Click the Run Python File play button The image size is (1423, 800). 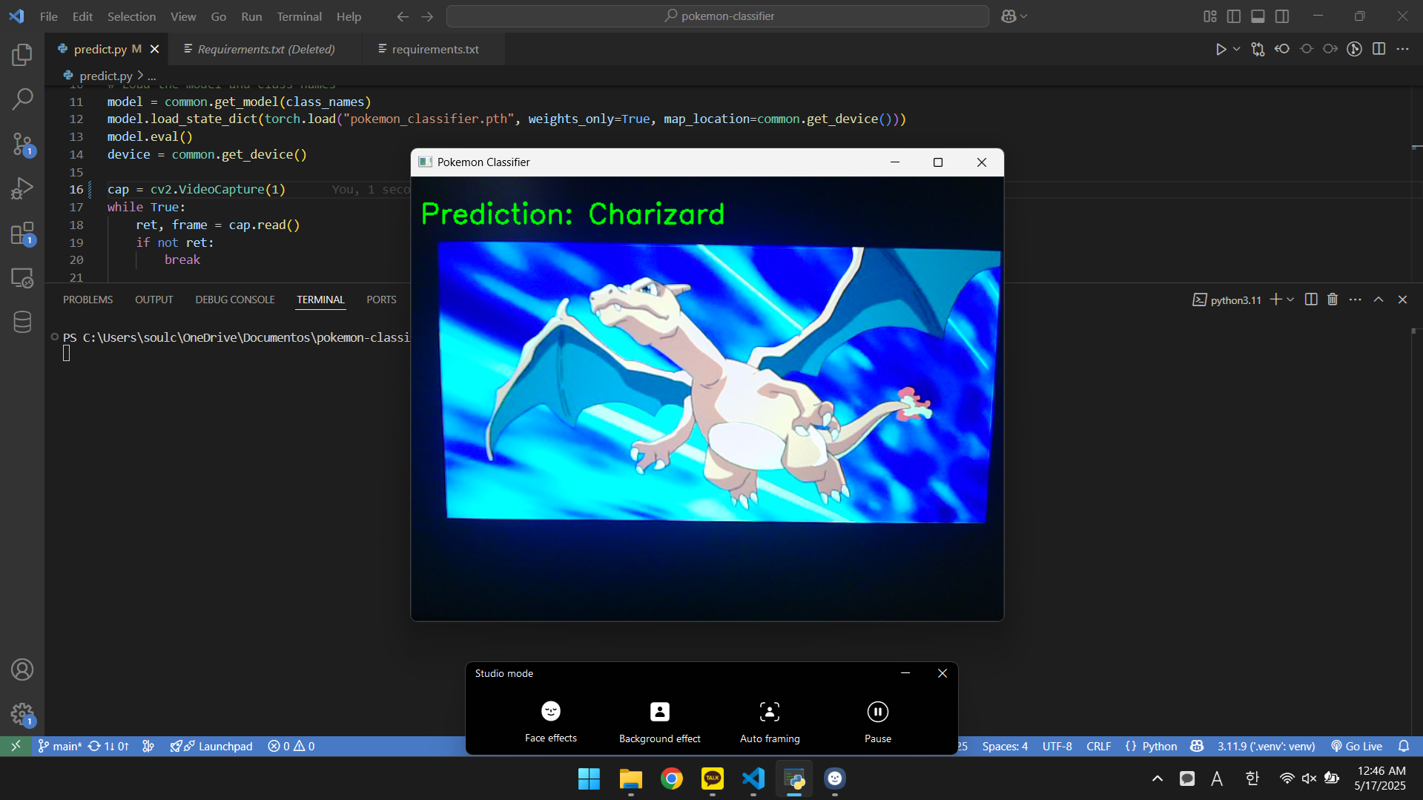tap(1220, 49)
